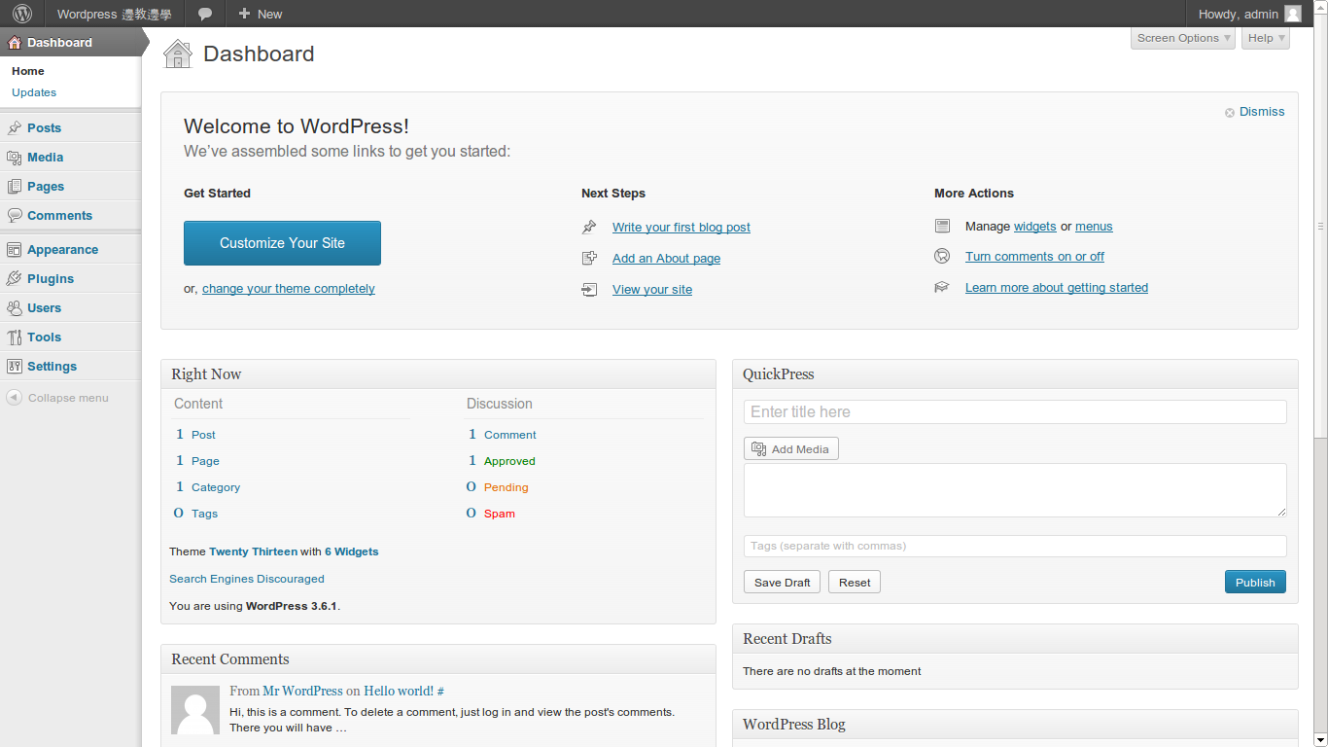Click the plus New icon in admin bar
The height and width of the screenshot is (747, 1328).
(x=244, y=14)
